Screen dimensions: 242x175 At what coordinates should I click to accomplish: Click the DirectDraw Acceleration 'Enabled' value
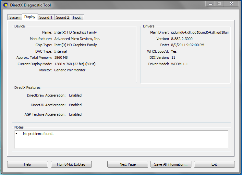coord(75,95)
